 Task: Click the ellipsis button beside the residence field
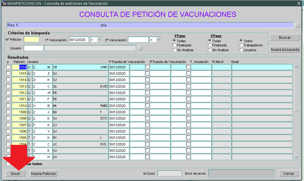point(297,26)
